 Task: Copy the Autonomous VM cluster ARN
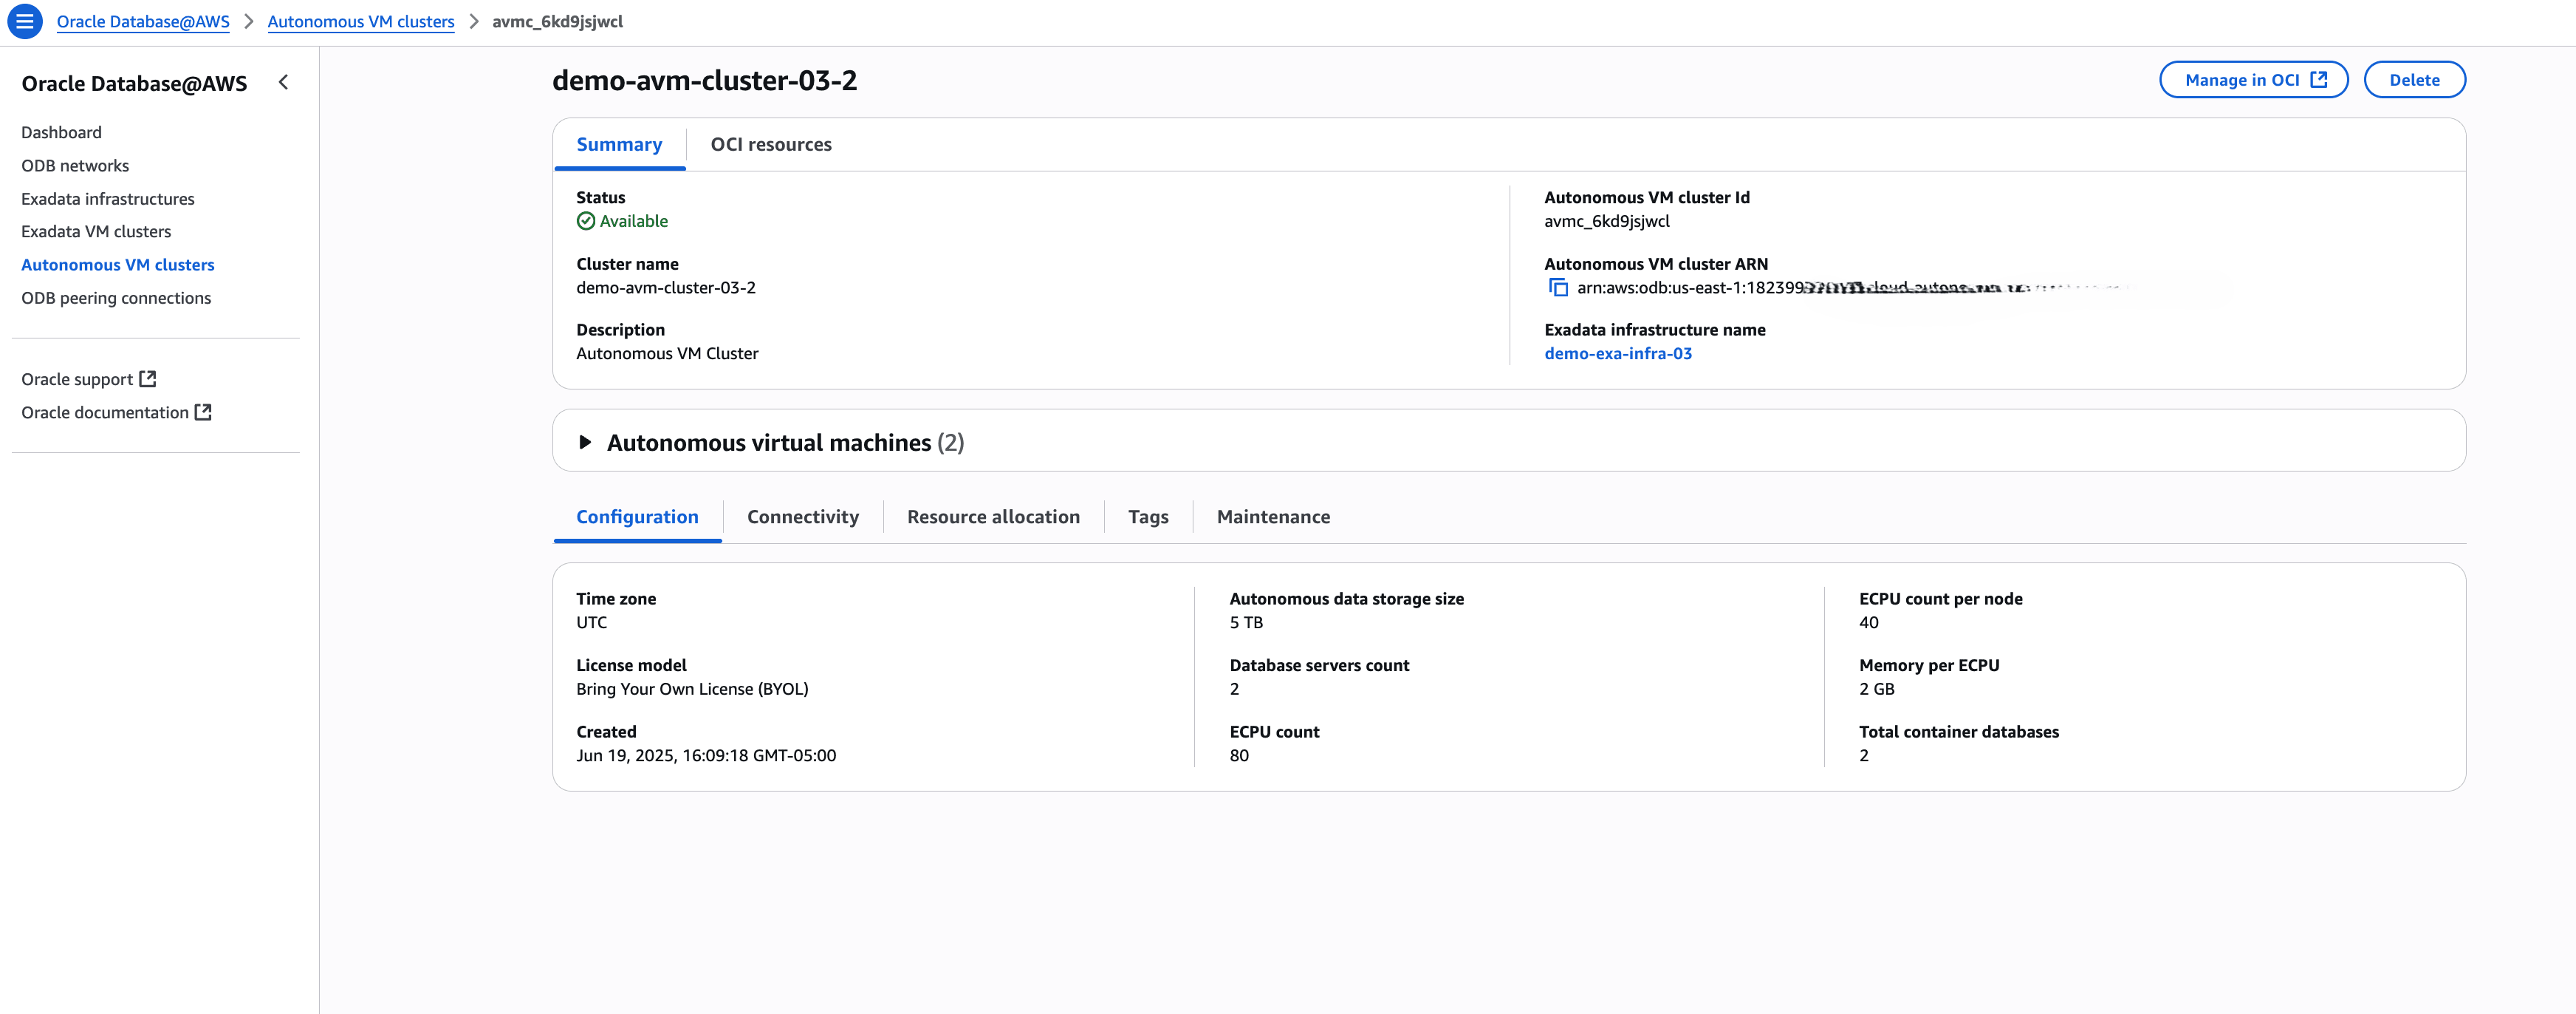point(1558,287)
